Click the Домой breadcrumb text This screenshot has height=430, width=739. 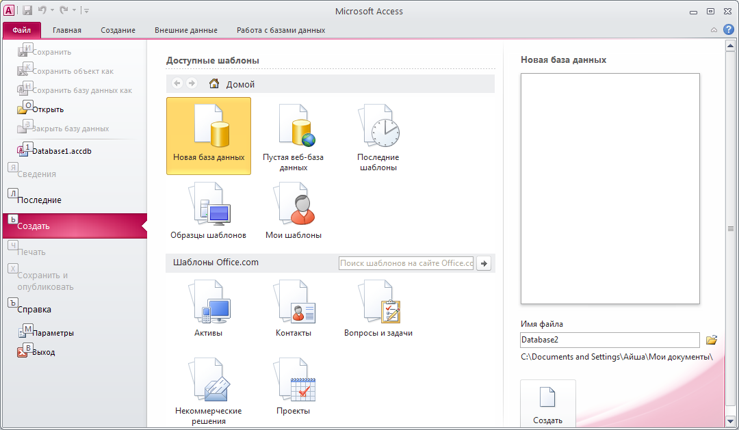click(x=240, y=84)
